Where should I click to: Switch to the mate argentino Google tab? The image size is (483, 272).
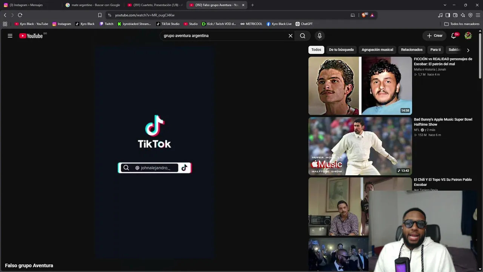[x=92, y=5]
